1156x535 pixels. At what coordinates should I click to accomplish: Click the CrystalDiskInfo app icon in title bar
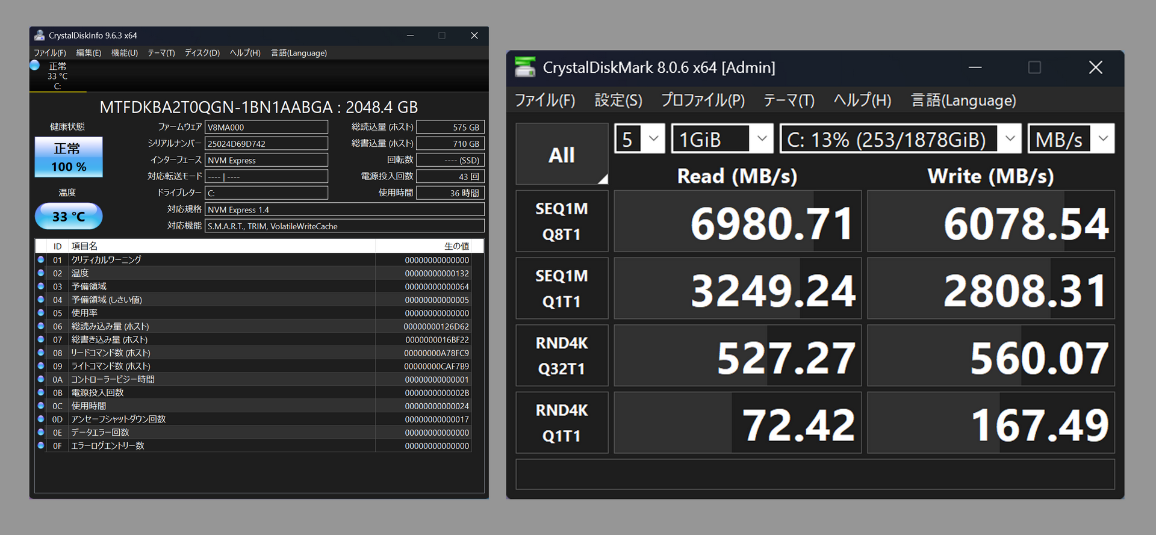click(x=39, y=36)
